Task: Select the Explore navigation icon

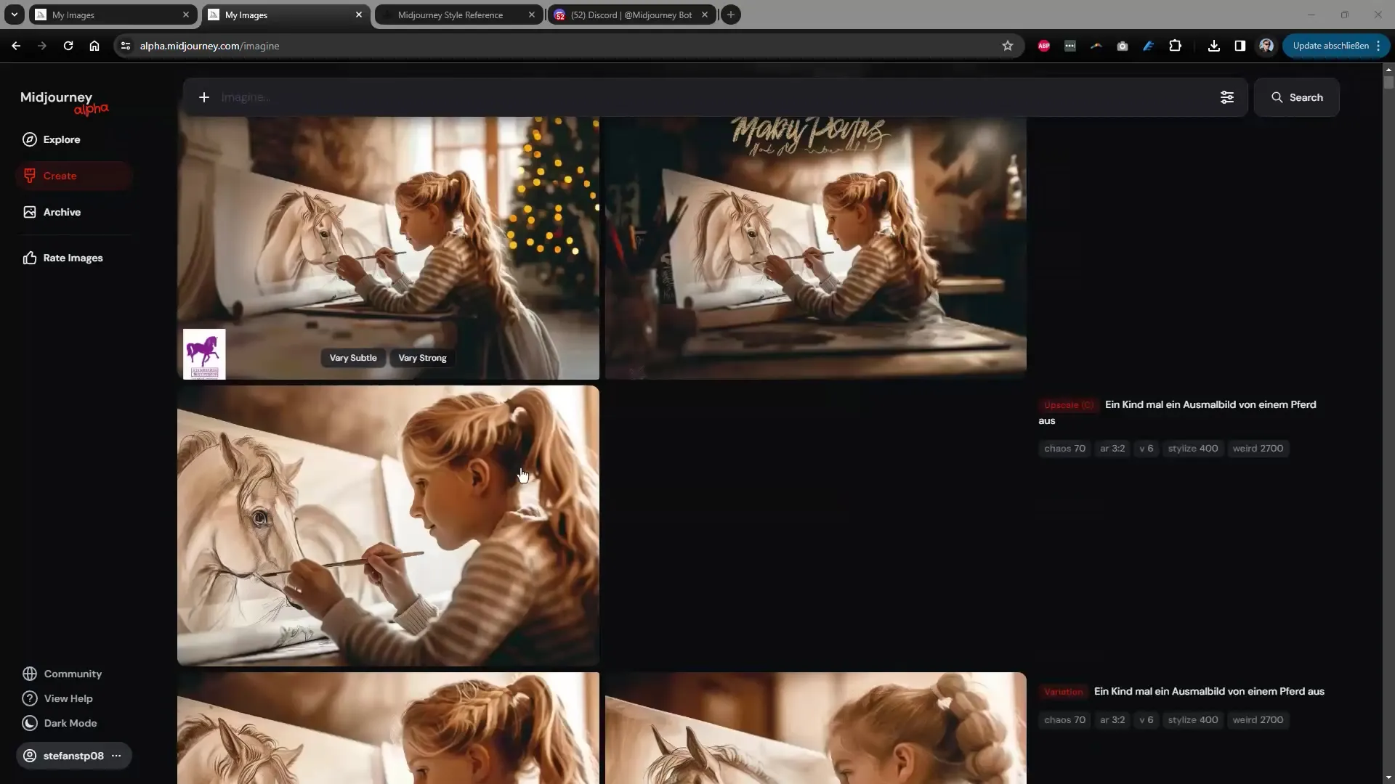Action: click(x=29, y=140)
